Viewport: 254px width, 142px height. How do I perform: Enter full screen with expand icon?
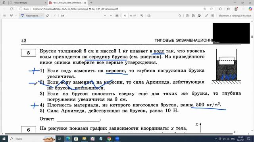pos(207,16)
